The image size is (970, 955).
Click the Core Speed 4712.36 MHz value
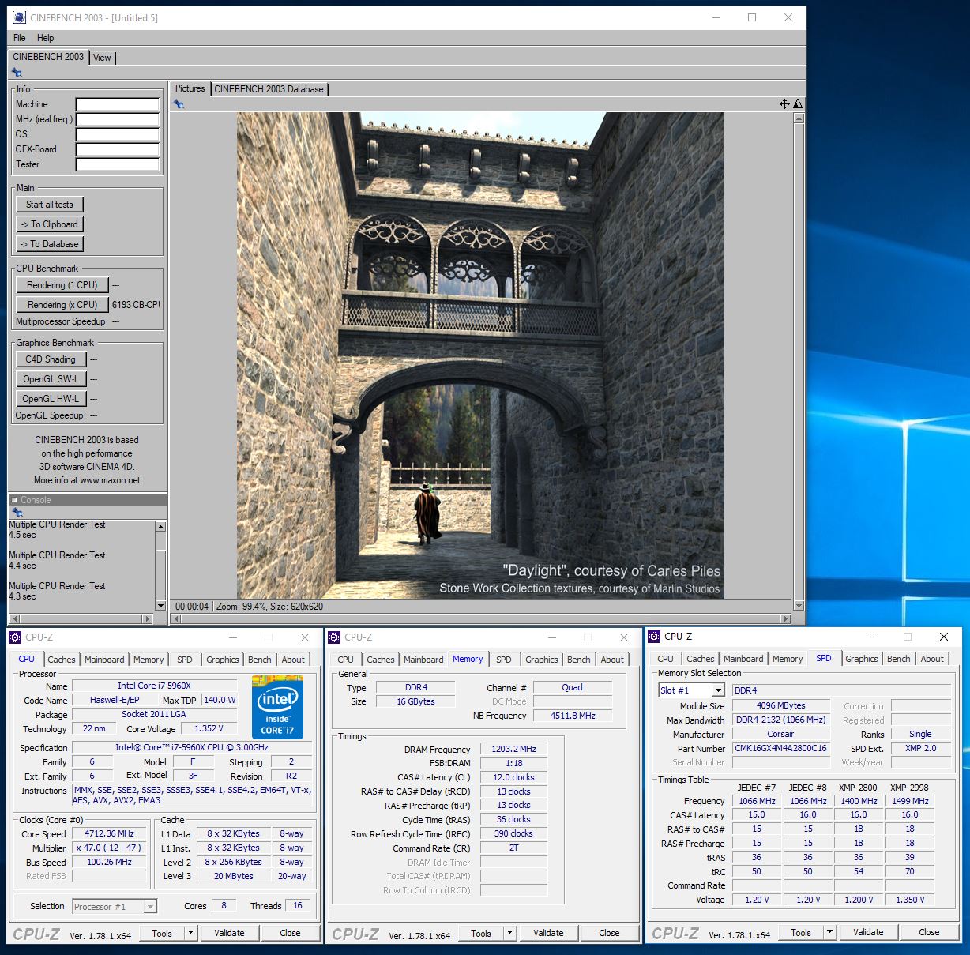(110, 833)
